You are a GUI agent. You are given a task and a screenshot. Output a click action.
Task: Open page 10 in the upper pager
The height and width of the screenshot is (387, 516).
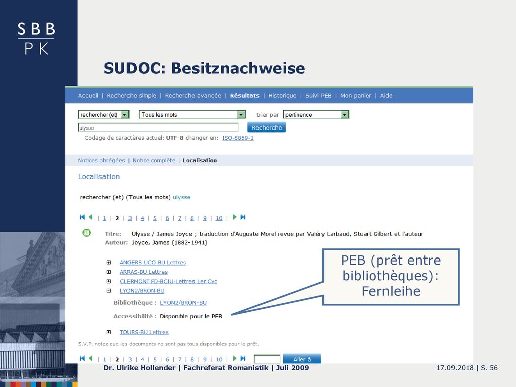tap(219, 218)
